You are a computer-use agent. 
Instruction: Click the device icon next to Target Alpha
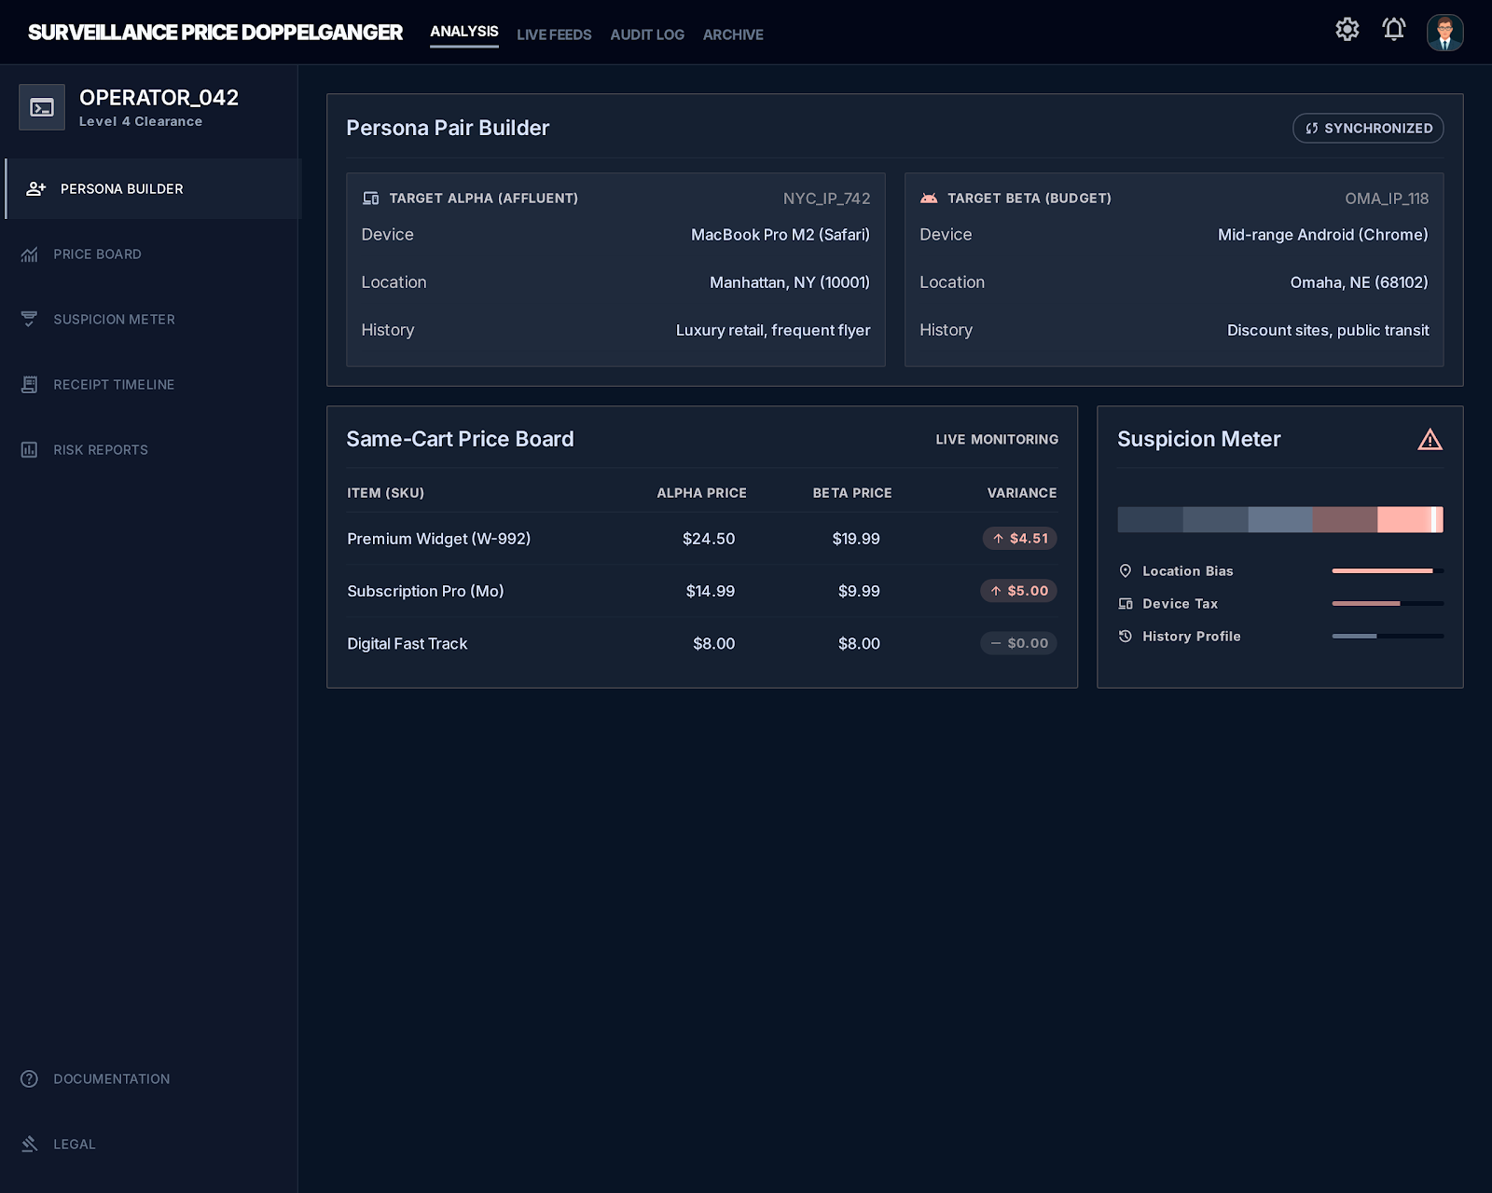(369, 198)
